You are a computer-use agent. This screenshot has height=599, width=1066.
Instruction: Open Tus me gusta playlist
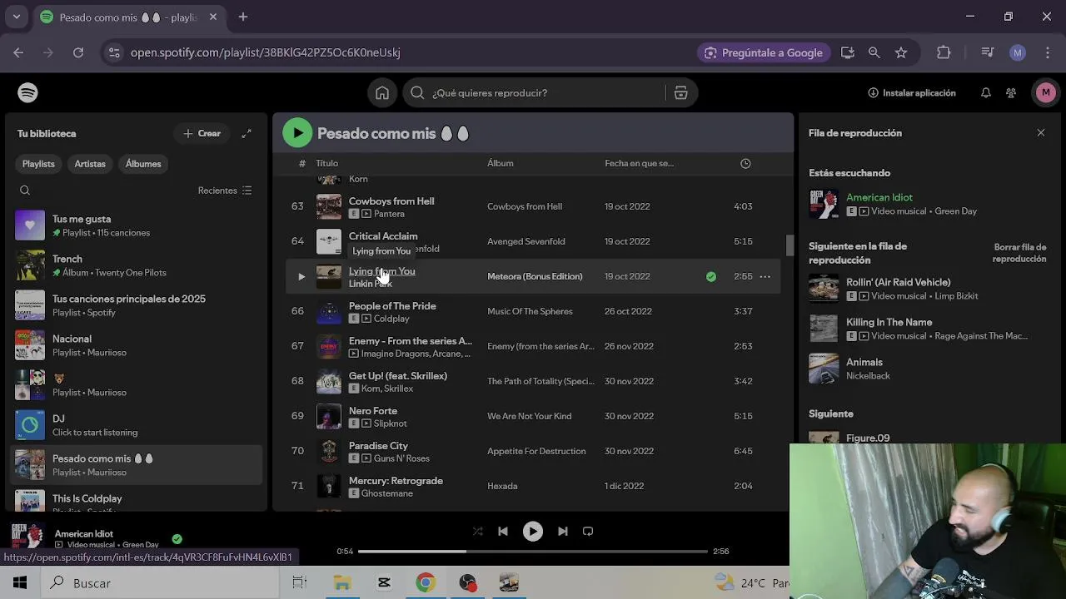coord(137,225)
